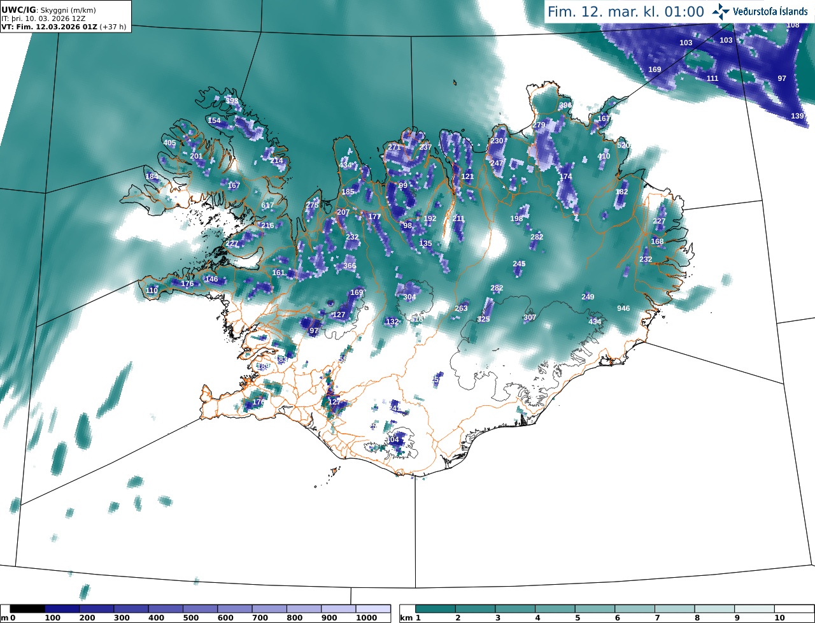Viewport: 815px width, 623px height.
Task: Click the visibility value 275
Action: pyautogui.click(x=312, y=205)
